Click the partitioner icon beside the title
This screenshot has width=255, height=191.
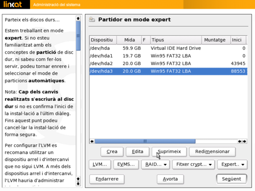92,19
